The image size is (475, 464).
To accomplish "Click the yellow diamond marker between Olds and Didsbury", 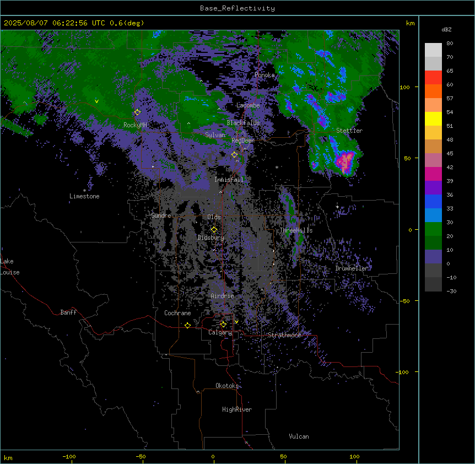I will pyautogui.click(x=214, y=229).
